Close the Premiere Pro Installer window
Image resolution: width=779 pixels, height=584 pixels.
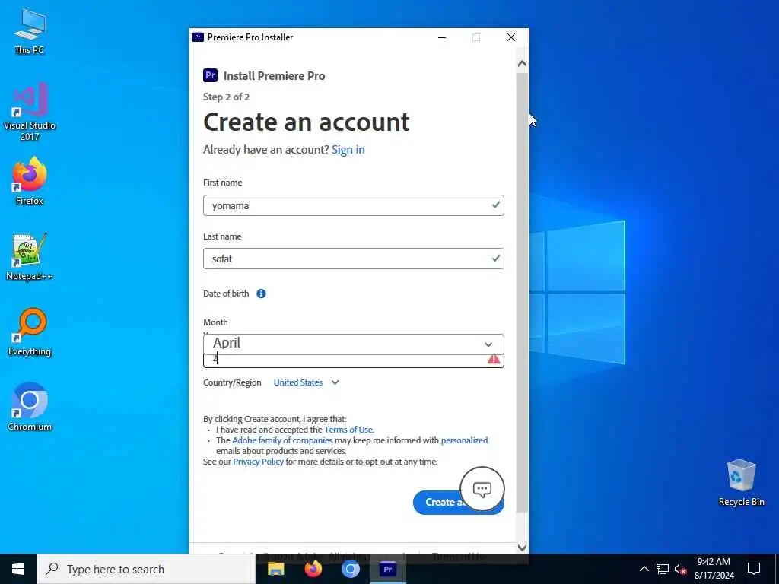pos(511,37)
